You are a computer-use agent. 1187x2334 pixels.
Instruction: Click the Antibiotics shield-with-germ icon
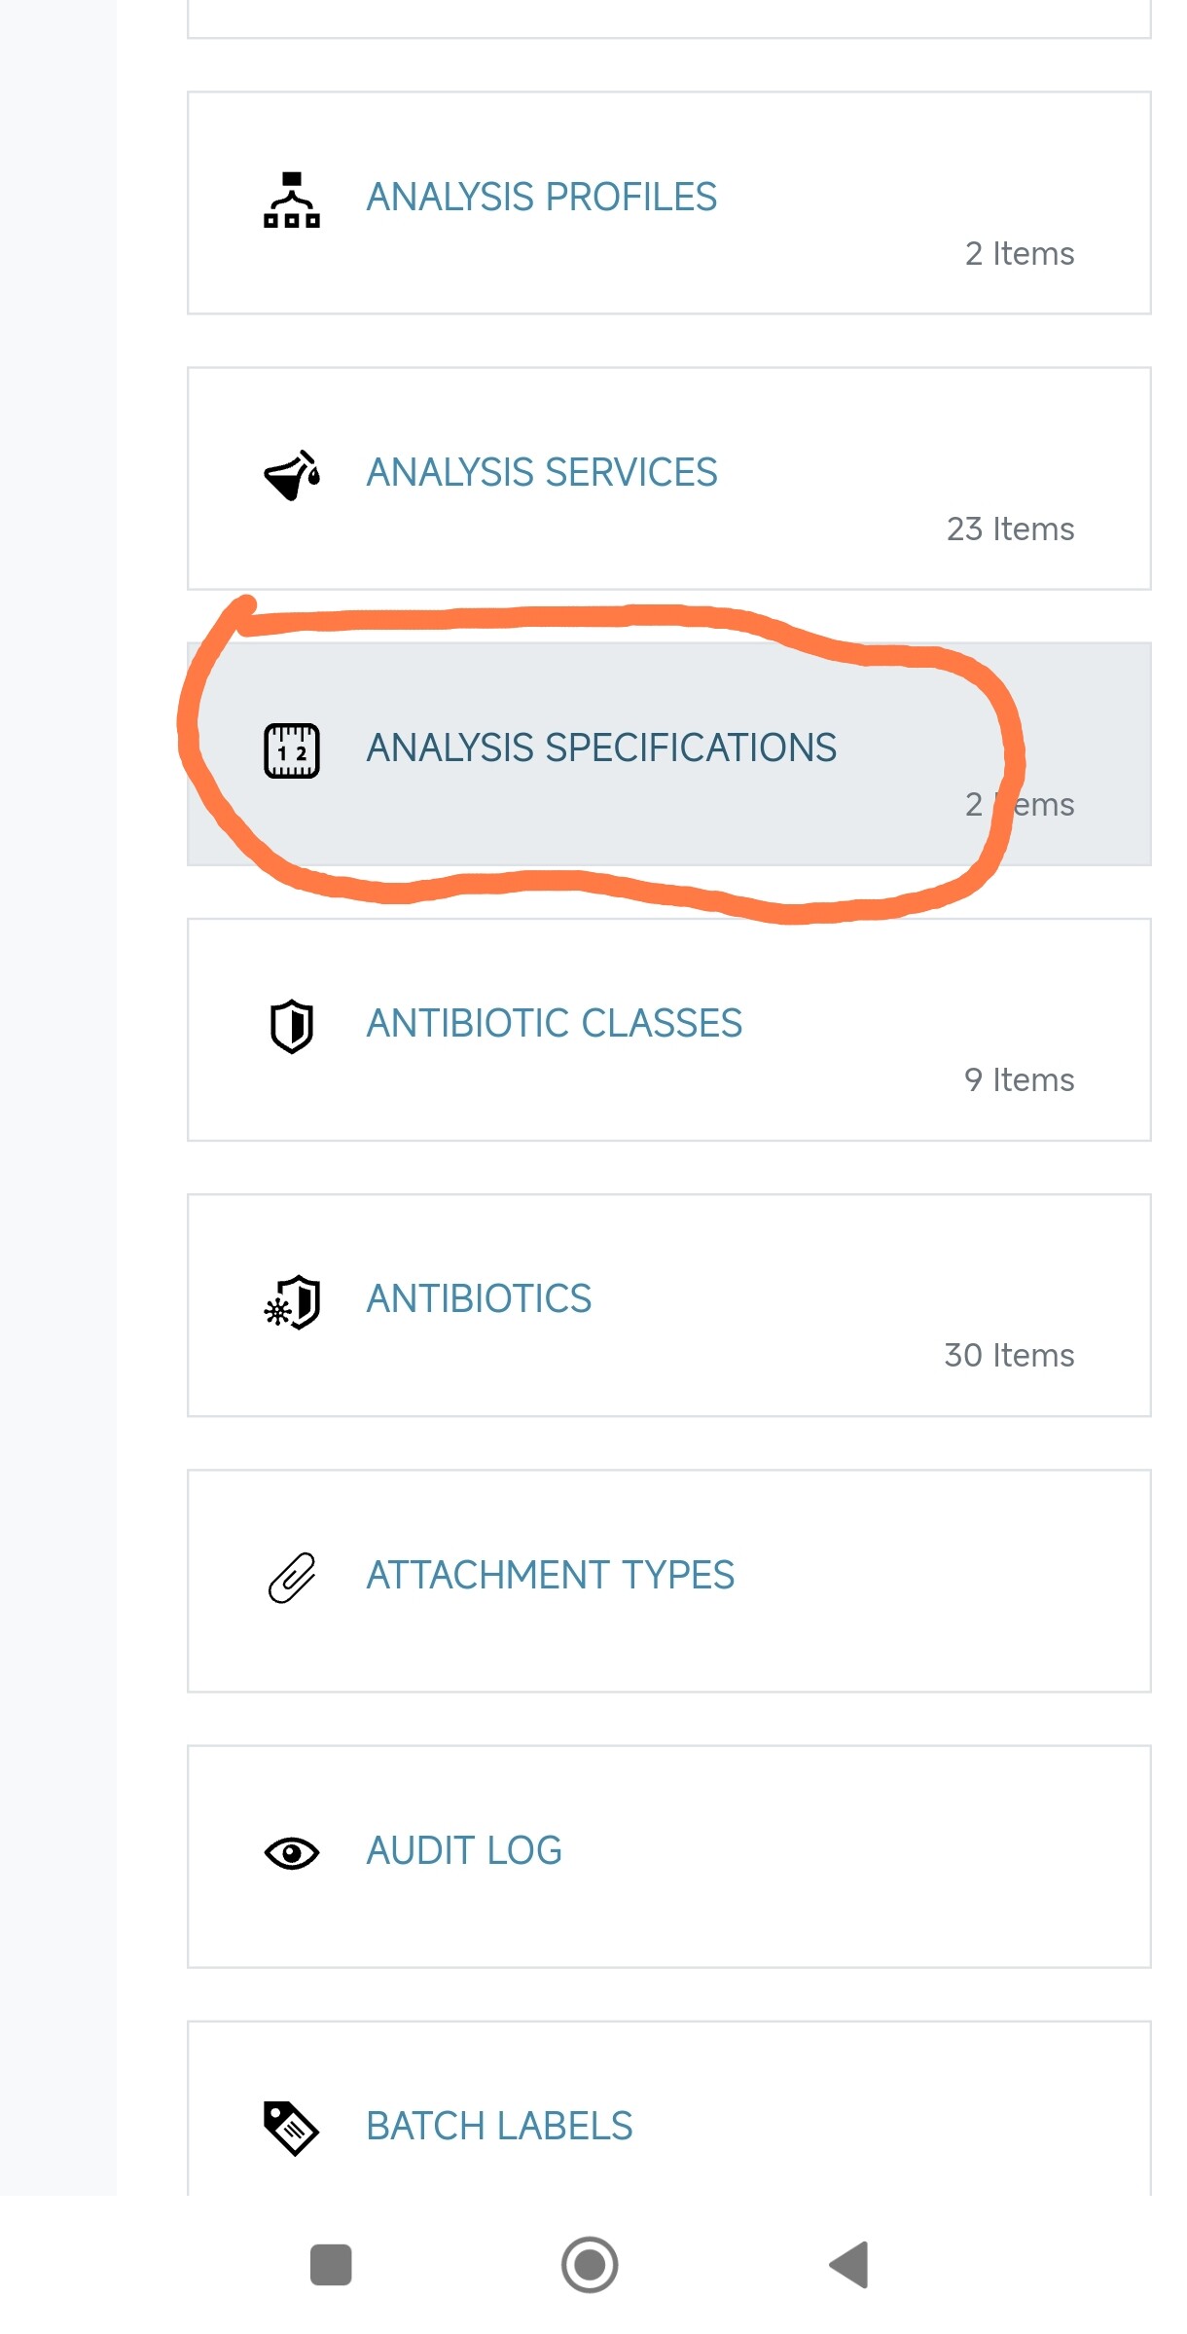pyautogui.click(x=292, y=1302)
